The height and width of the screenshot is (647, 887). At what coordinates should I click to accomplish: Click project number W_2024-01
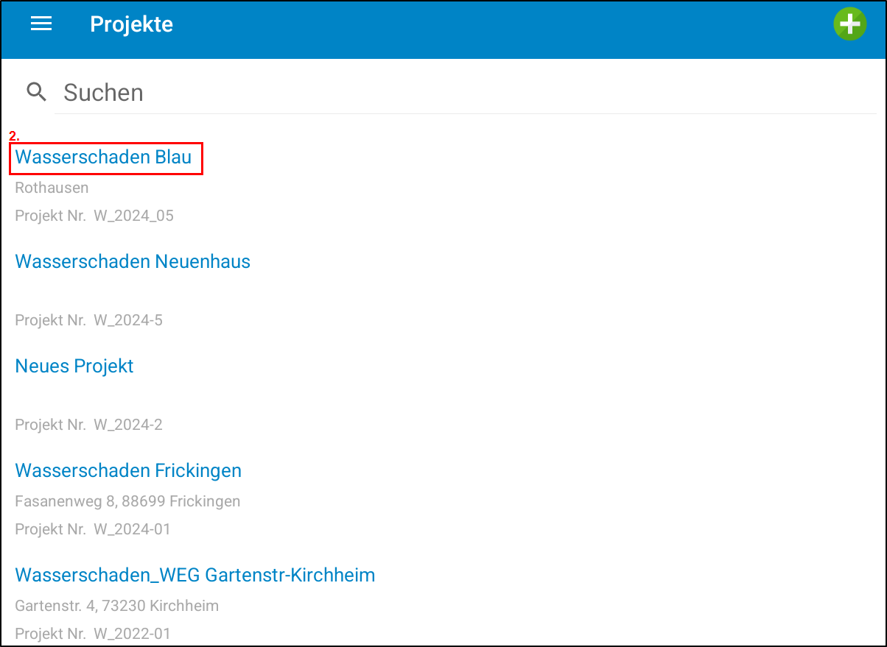93,529
